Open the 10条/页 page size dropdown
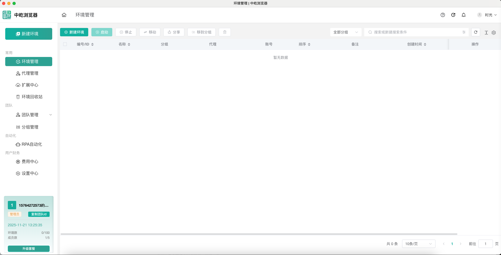The height and width of the screenshot is (255, 501). (418, 244)
